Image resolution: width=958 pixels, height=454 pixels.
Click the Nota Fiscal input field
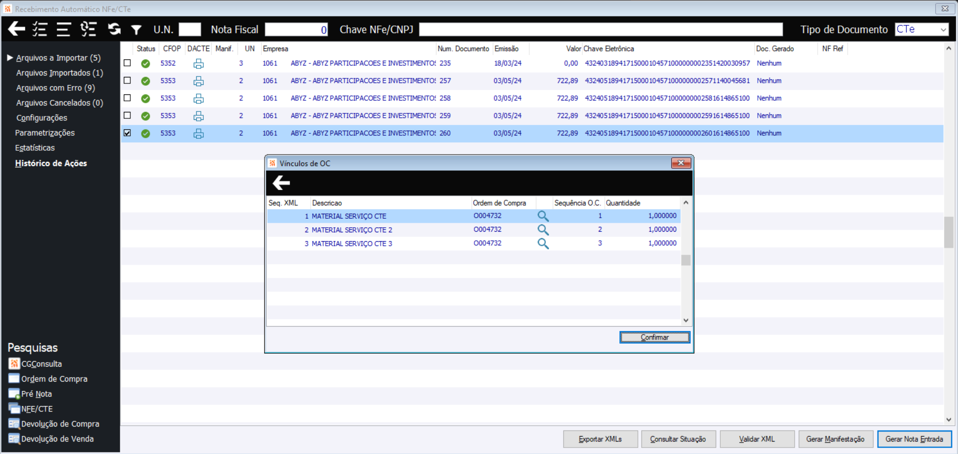tap(297, 29)
